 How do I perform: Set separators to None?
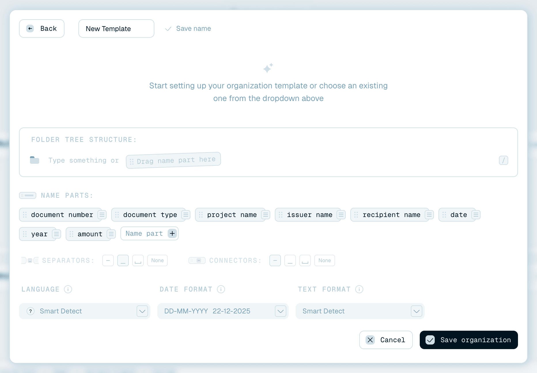tap(157, 260)
